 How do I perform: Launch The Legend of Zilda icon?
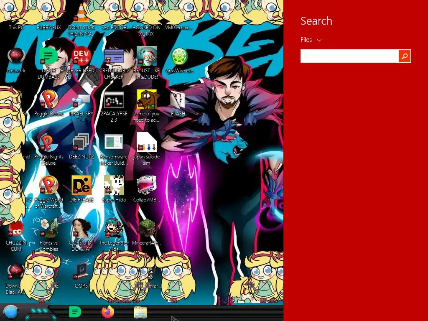click(114, 235)
